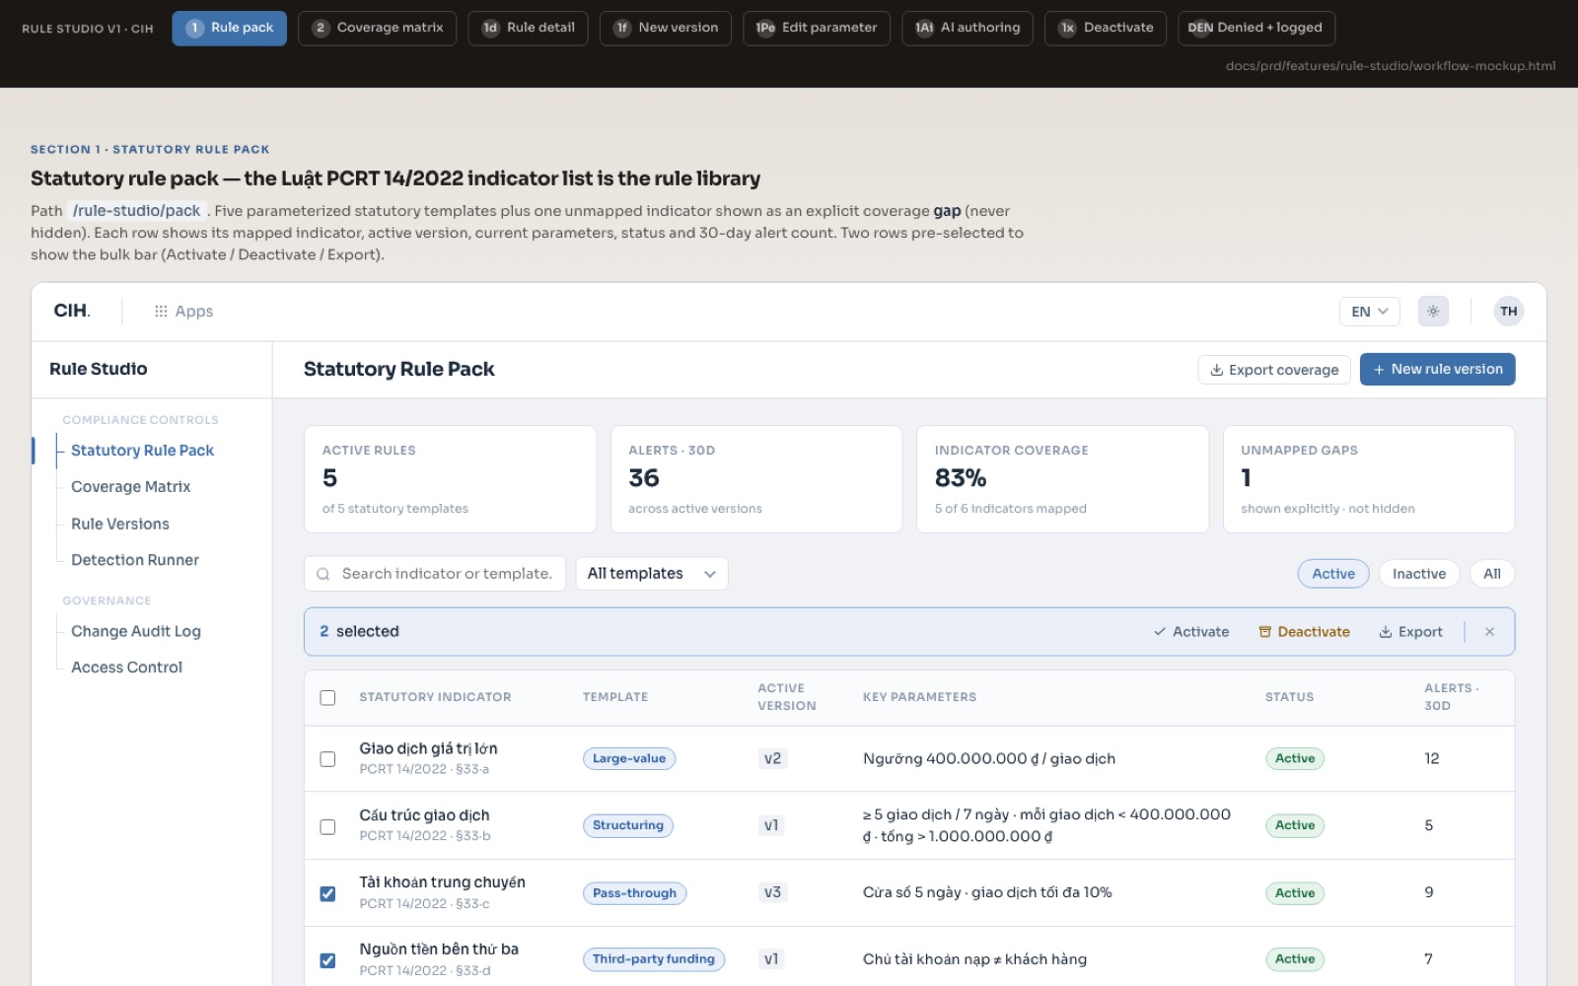Viewport: 1578px width, 986px height.
Task: Uncheck the Nguồn tiền bên thứ ba row
Action: 327,960
